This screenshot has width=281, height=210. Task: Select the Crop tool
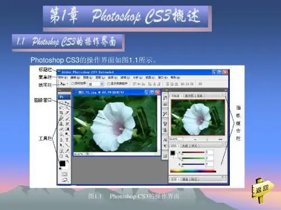pos(61,113)
